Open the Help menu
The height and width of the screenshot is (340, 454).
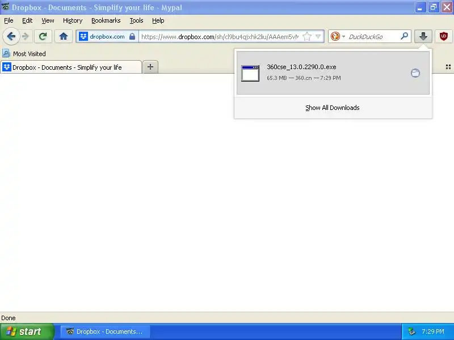158,20
